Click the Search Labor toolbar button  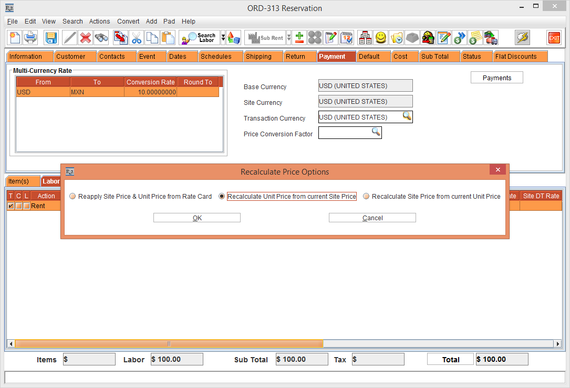point(199,38)
